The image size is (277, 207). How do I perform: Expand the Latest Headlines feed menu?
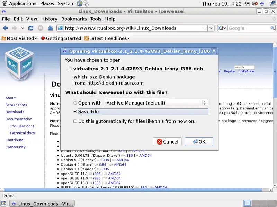point(128,38)
